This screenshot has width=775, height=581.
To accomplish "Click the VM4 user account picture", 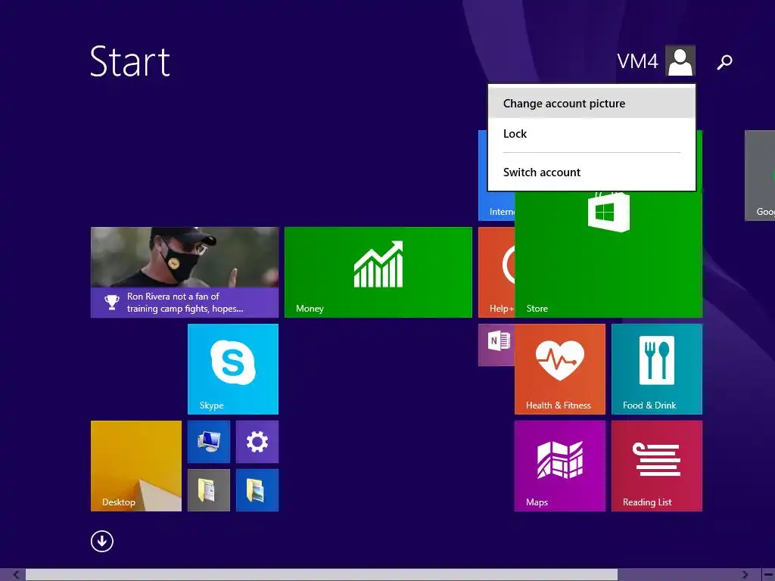I will [680, 61].
